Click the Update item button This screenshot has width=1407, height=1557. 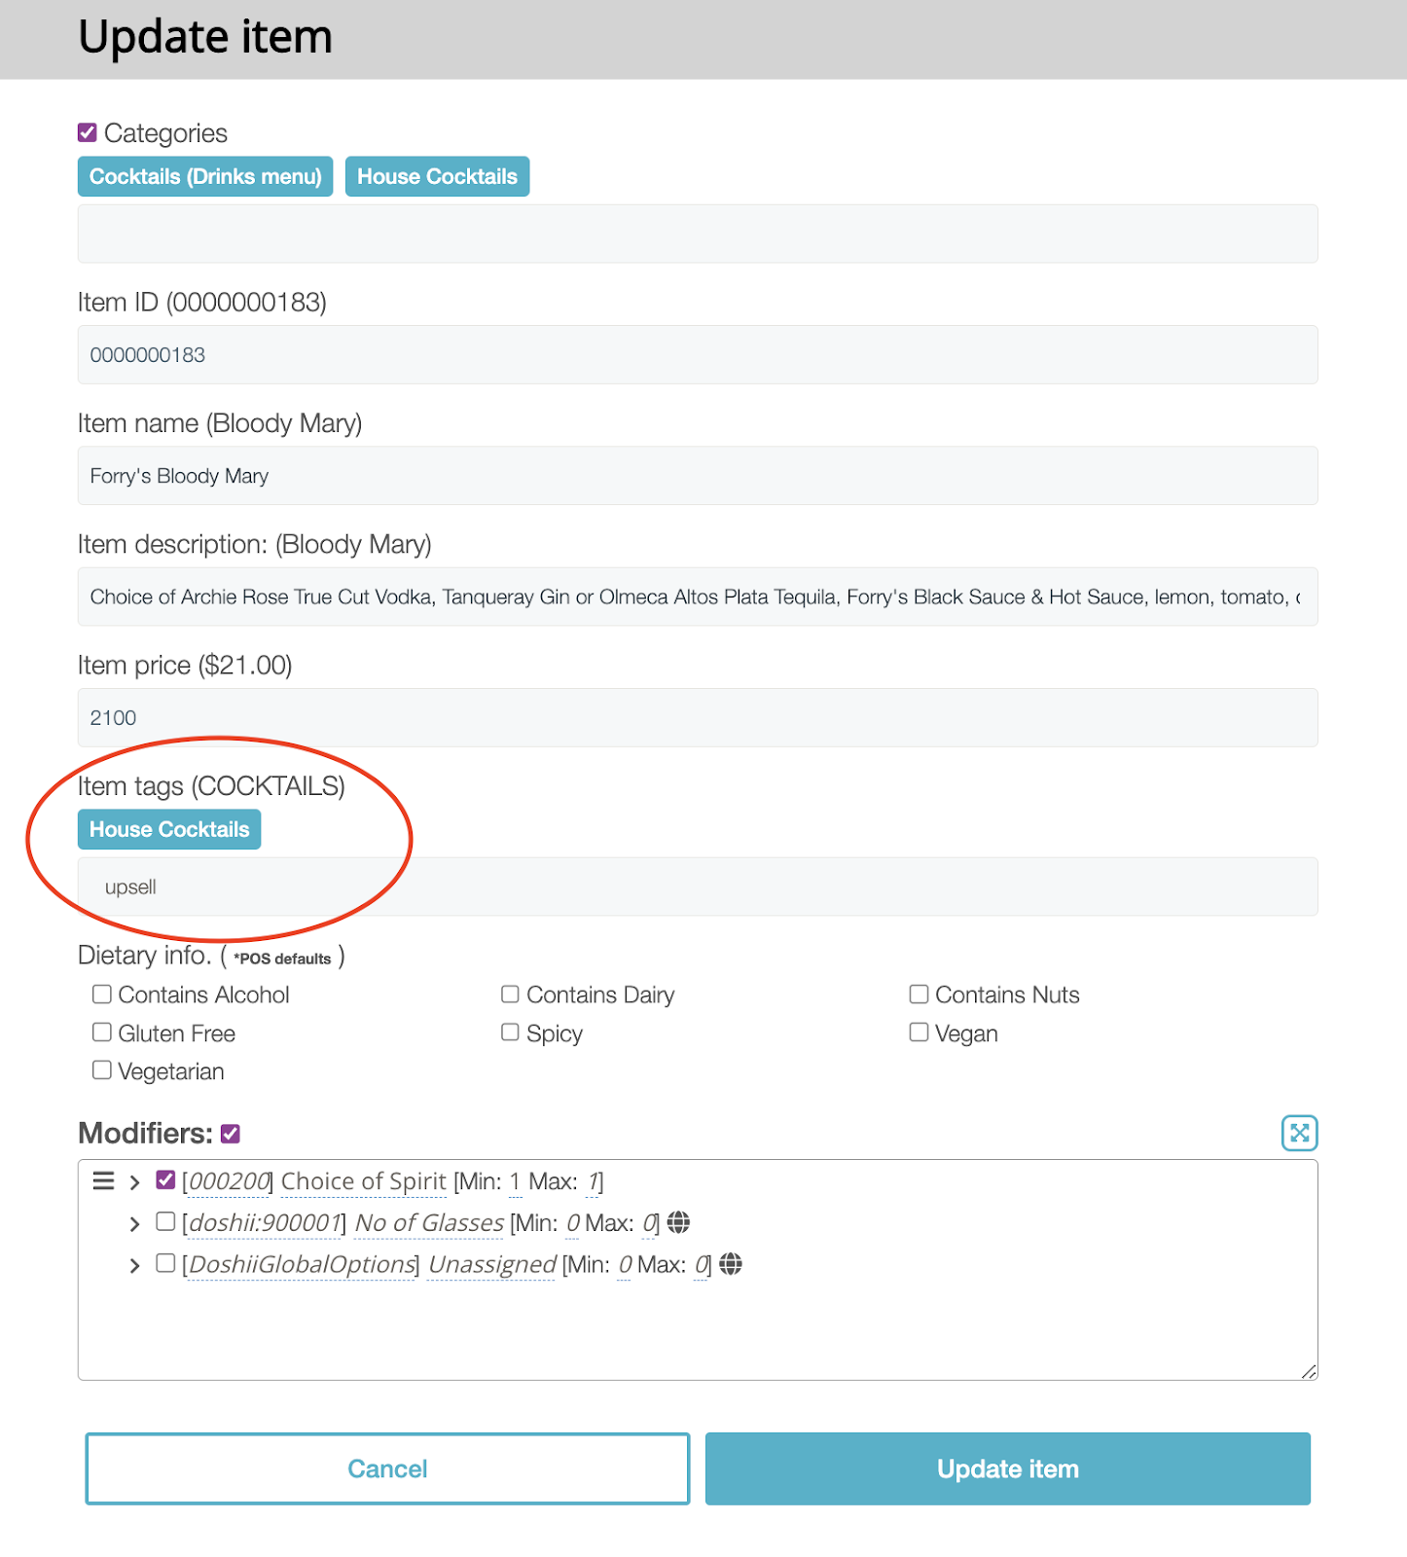coord(1008,1468)
